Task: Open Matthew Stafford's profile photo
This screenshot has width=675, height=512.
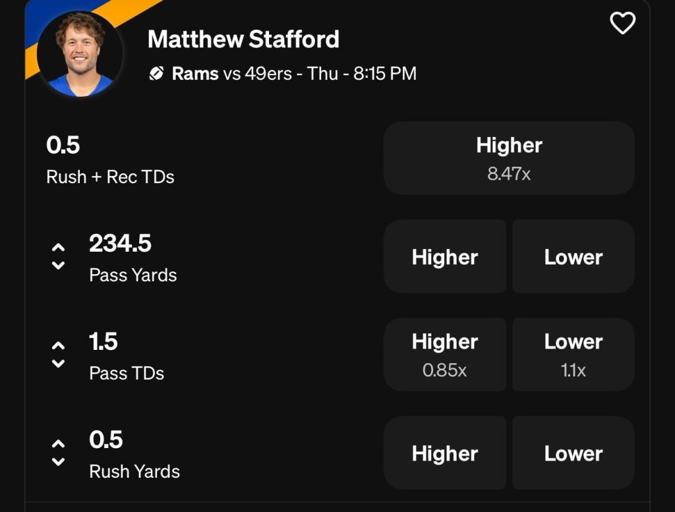Action: point(80,53)
